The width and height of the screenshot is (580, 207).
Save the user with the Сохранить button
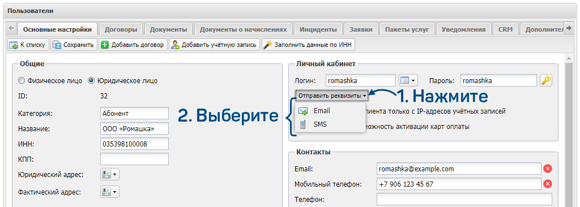74,45
